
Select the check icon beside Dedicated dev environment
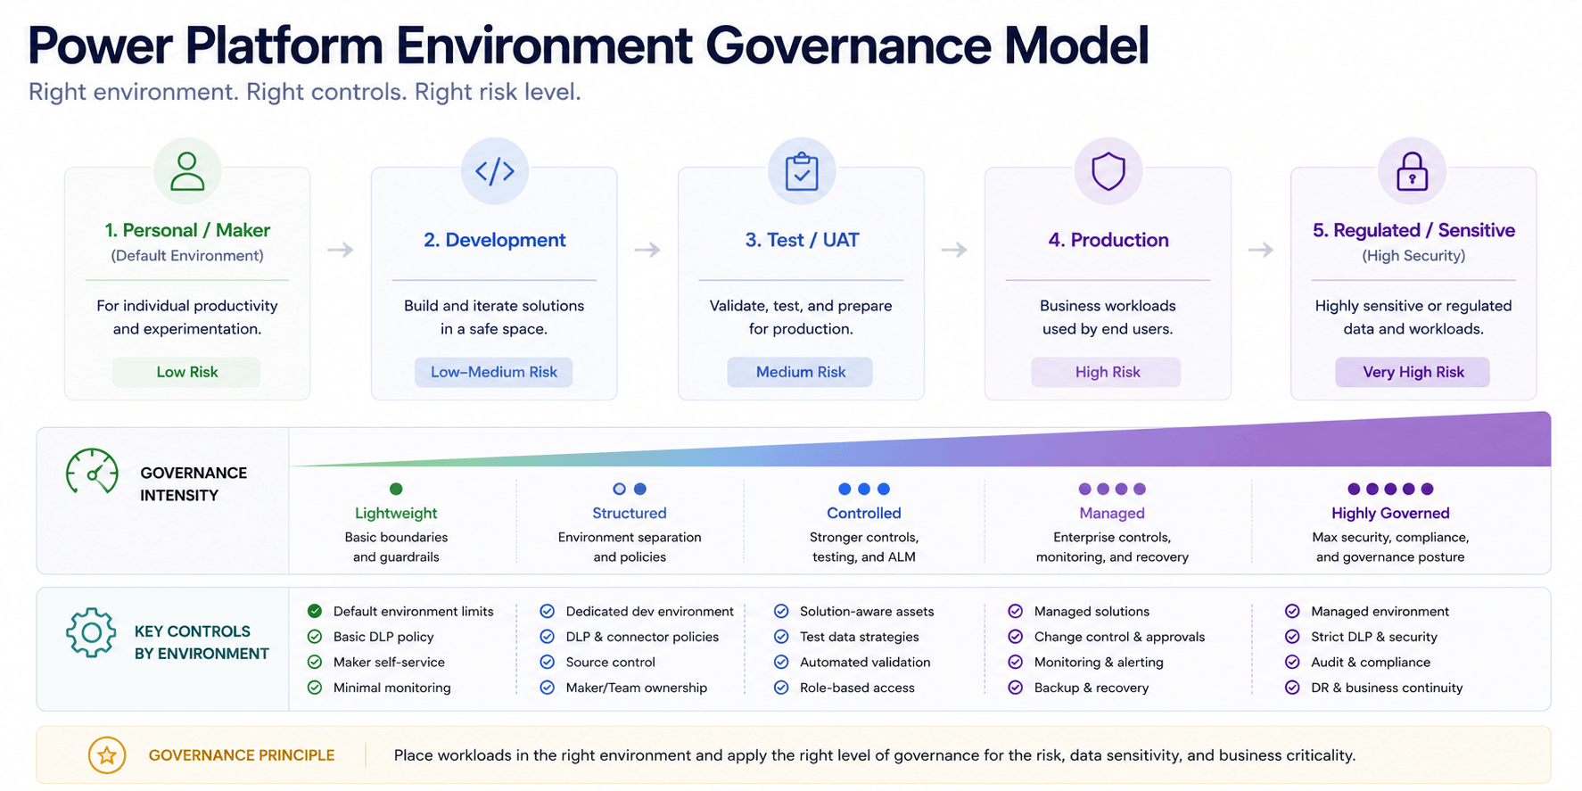click(548, 611)
